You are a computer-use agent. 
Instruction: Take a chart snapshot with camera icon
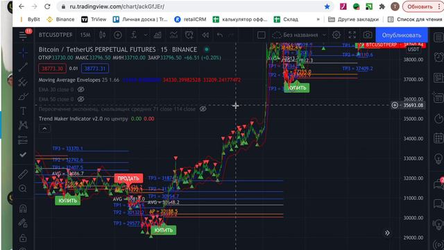pos(368,35)
